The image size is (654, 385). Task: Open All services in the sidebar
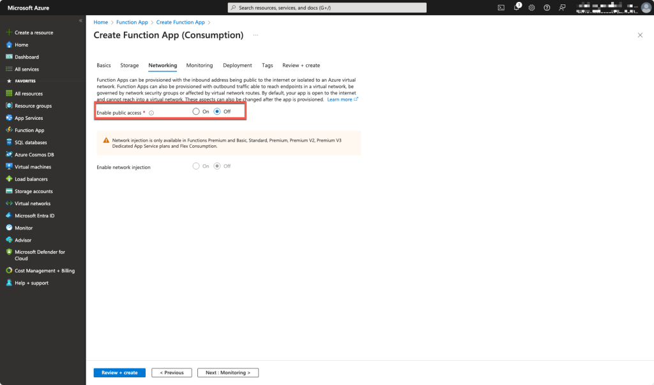point(27,69)
